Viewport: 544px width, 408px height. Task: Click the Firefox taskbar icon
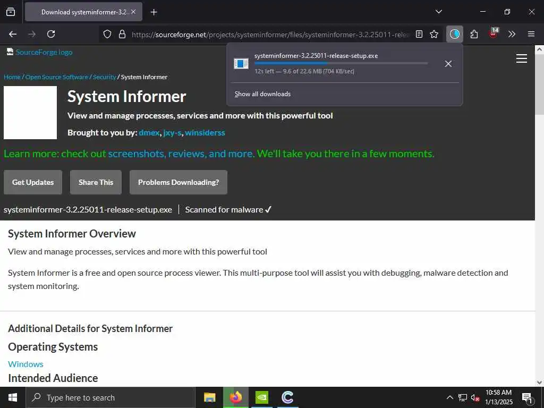point(236,397)
